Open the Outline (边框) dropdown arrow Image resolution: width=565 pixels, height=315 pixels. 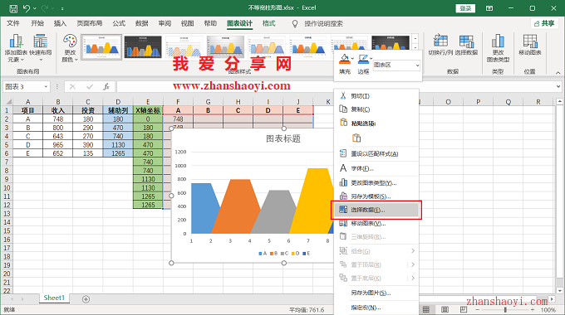(371, 58)
